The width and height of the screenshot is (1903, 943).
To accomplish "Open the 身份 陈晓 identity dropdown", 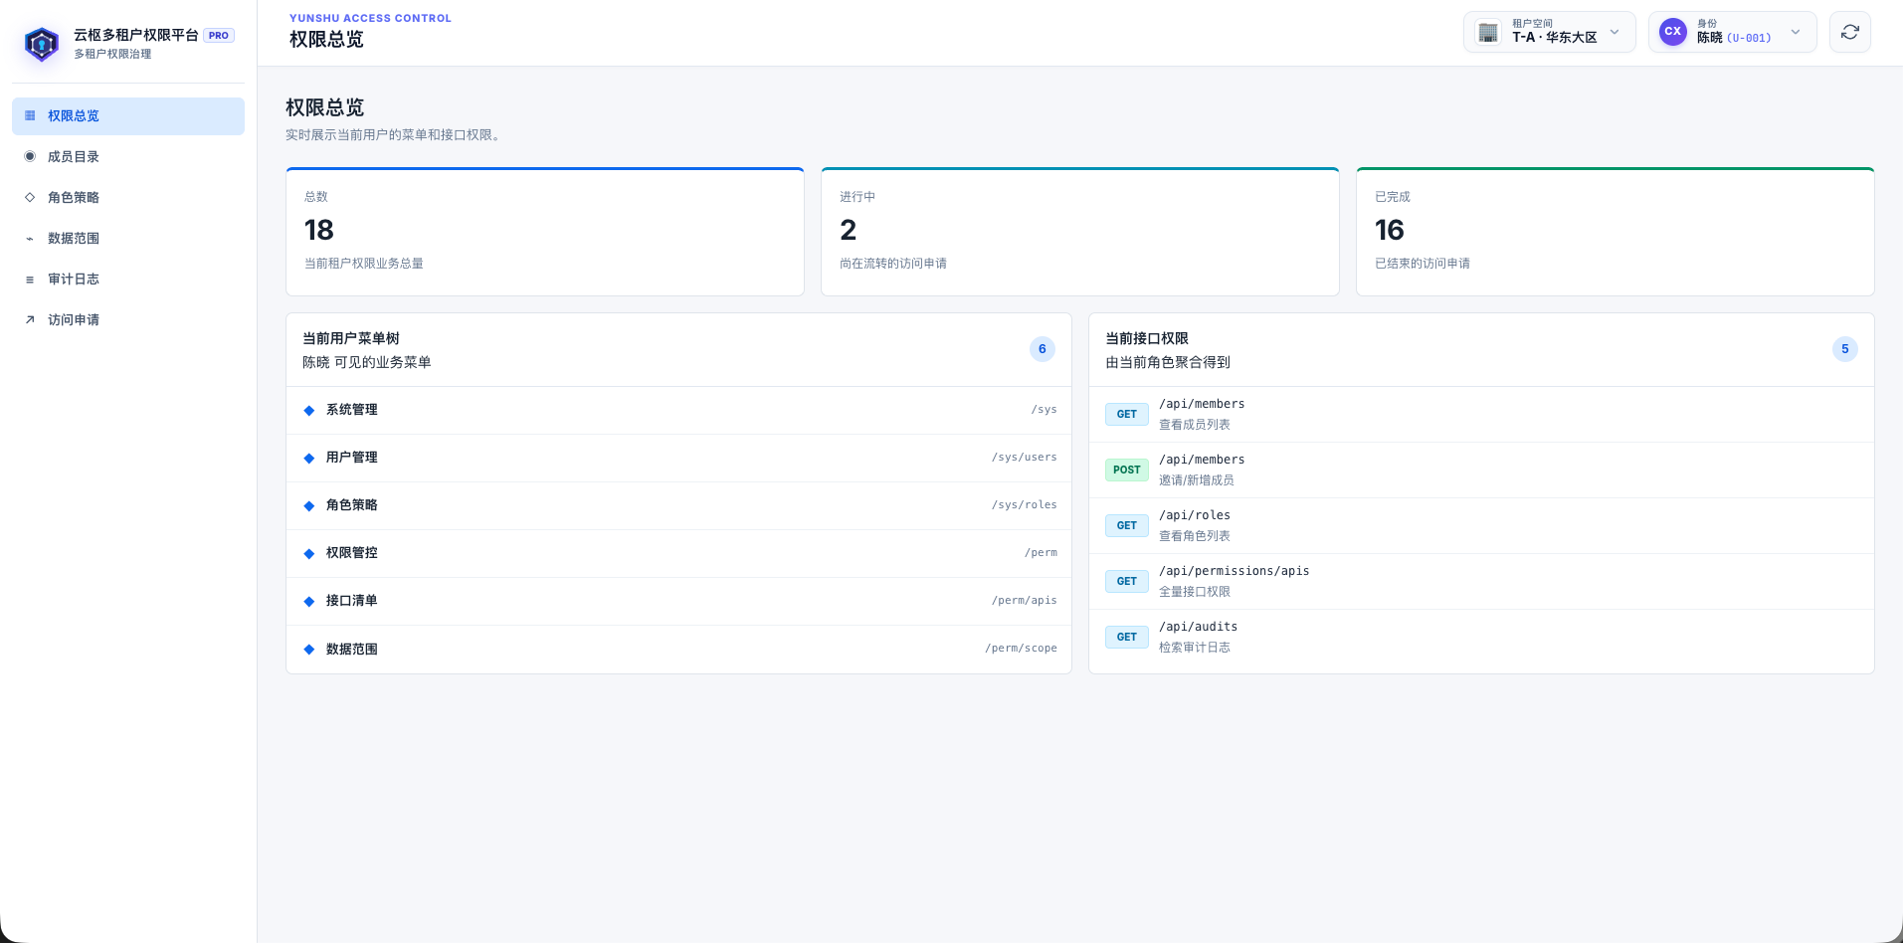I will tap(1733, 32).
